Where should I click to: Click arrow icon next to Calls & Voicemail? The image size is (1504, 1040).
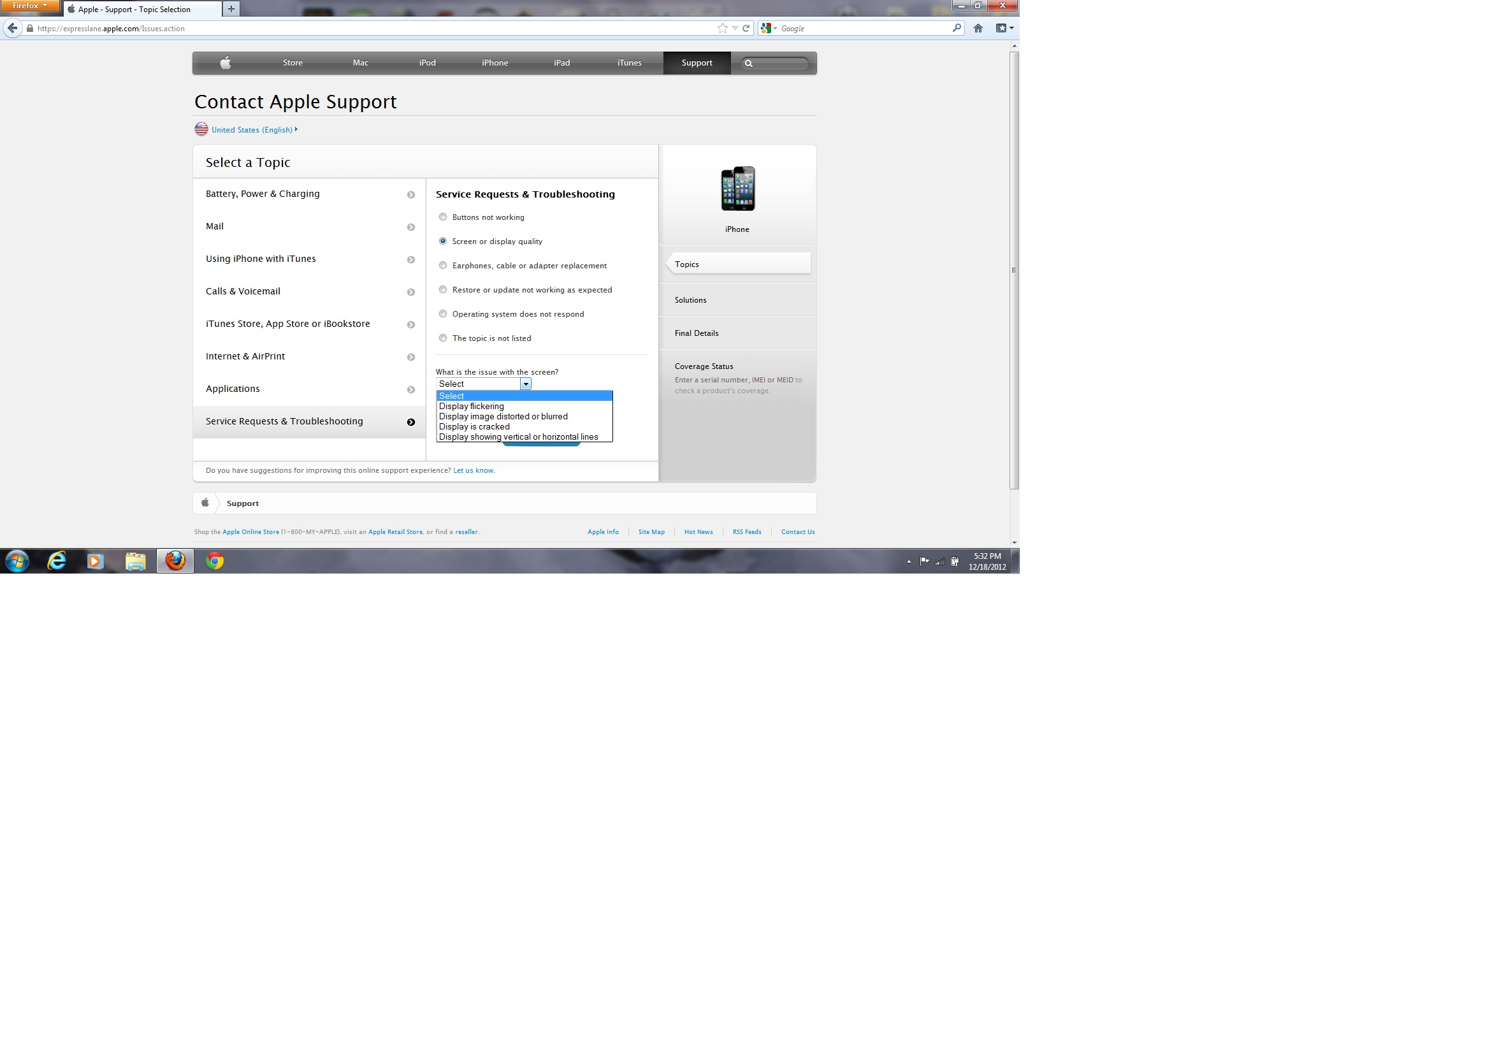[410, 292]
